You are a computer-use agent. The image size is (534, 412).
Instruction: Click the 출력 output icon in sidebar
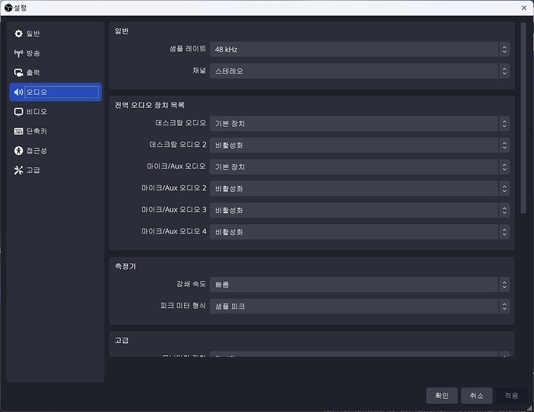click(x=18, y=72)
